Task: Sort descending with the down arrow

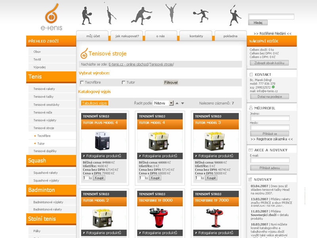Action: click(183, 103)
